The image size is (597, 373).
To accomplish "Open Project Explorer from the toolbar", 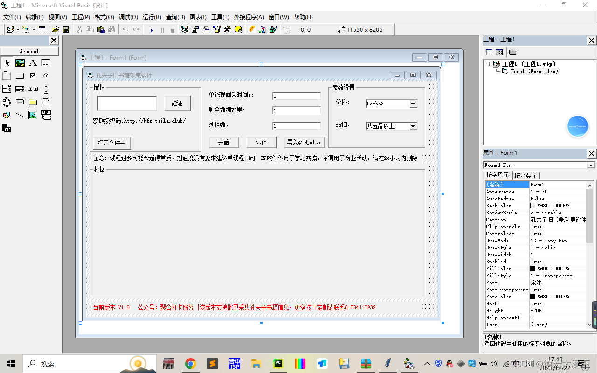I will (185, 29).
